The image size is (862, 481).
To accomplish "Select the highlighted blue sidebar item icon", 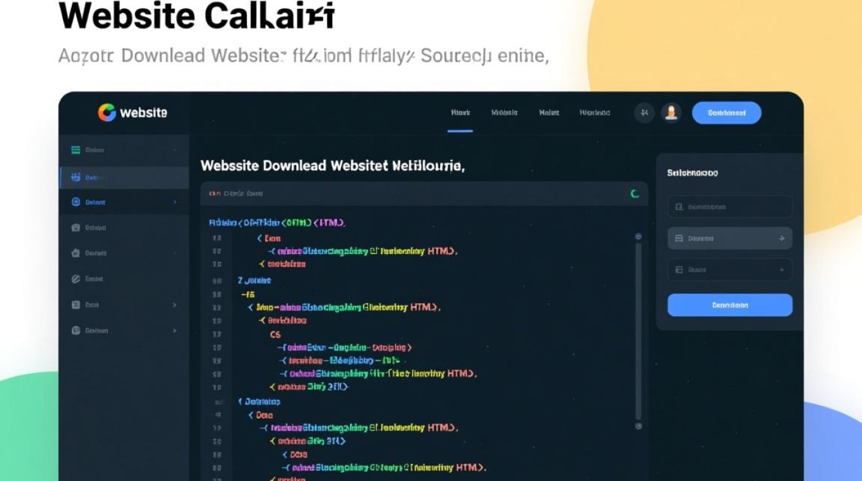I will point(76,177).
